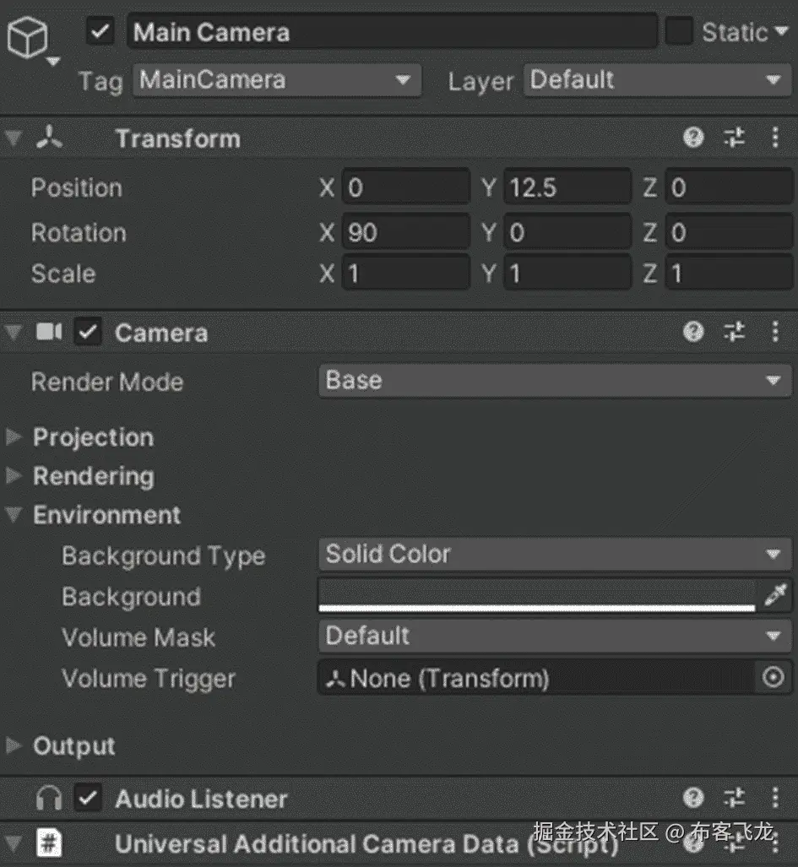Click the GameObject cube icon selector

click(29, 41)
